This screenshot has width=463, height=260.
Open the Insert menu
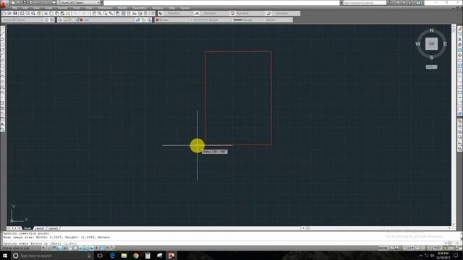tap(48, 8)
